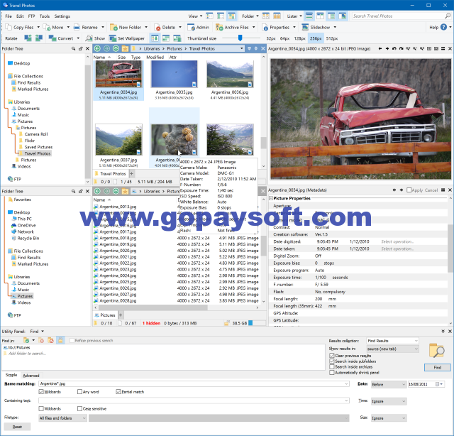The height and width of the screenshot is (436, 454).
Task: Select Travel Photos in the folder tree
Action: pyautogui.click(x=38, y=153)
